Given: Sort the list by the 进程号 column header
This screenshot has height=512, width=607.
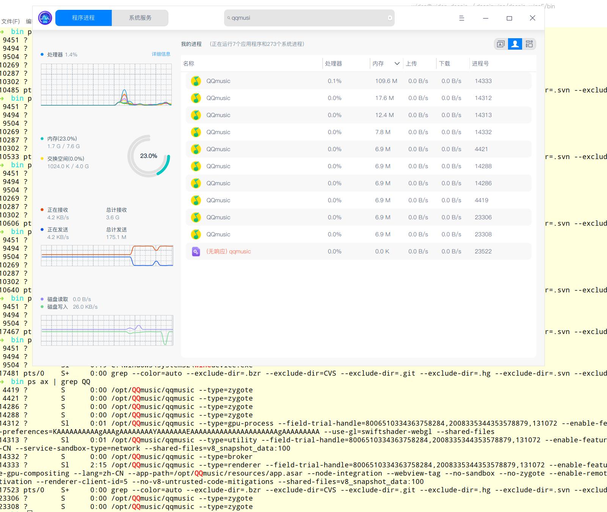Looking at the screenshot, I should point(480,64).
